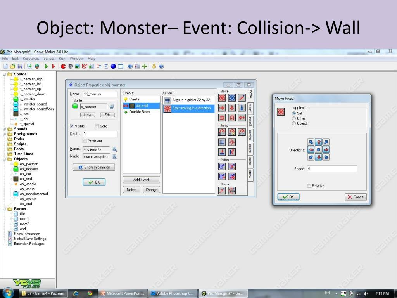Click the Show Information button
The width and height of the screenshot is (397, 298).
[x=94, y=167]
